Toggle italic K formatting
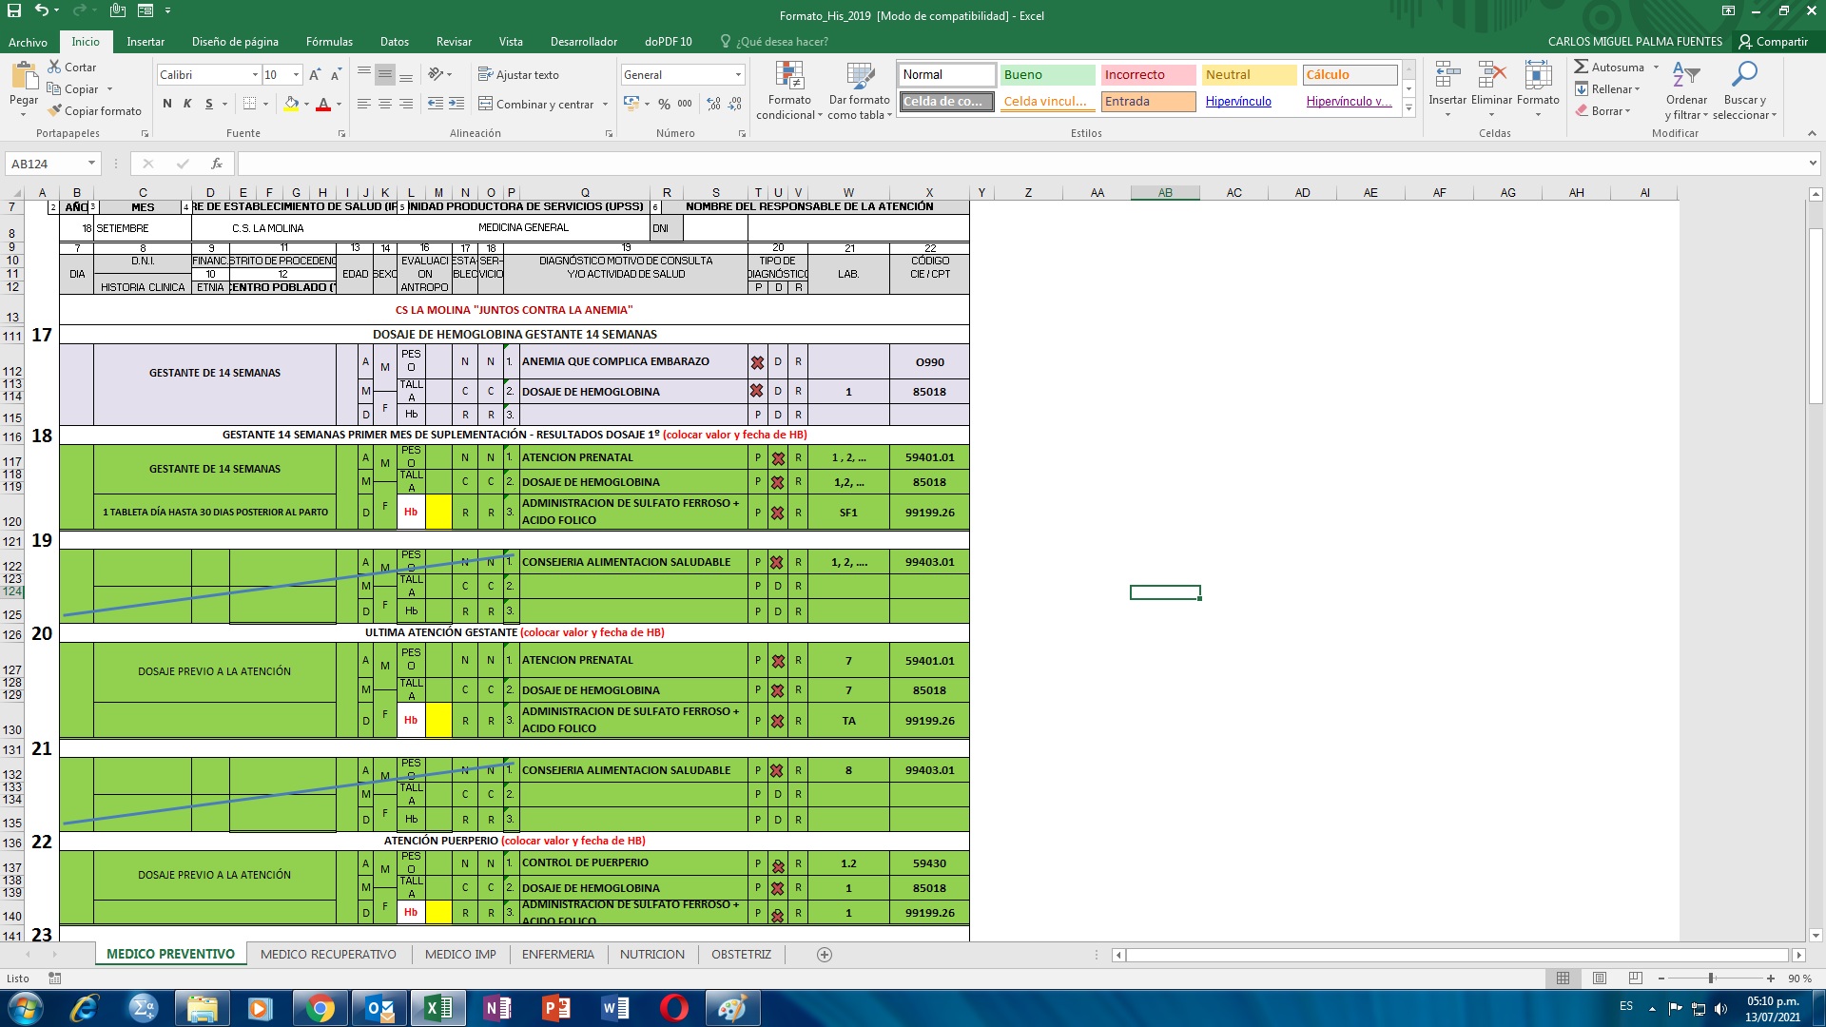Image resolution: width=1826 pixels, height=1027 pixels. [187, 104]
